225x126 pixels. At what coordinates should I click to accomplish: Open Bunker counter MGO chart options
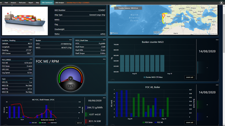[x=217, y=40]
